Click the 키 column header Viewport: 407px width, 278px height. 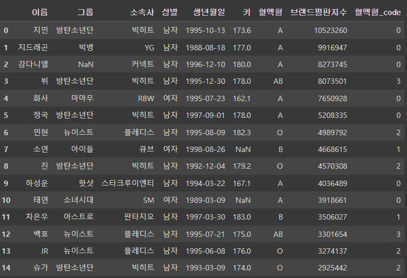coord(246,12)
